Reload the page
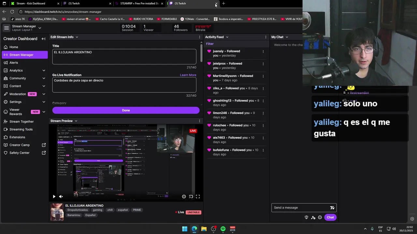The height and width of the screenshot is (234, 417). [x=12, y=12]
